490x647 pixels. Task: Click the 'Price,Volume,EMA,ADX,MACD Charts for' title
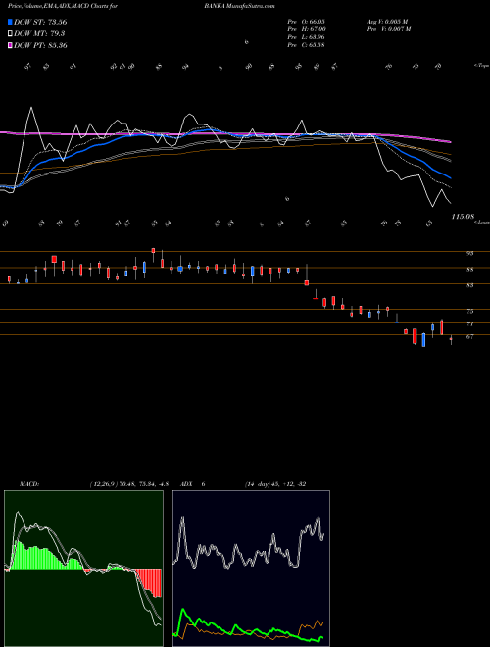(x=63, y=6)
